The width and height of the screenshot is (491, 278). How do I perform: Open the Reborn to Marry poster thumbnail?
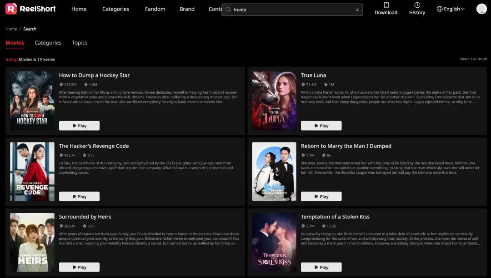tap(274, 172)
